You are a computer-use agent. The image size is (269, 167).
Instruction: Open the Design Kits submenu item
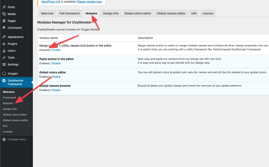[x=10, y=109]
